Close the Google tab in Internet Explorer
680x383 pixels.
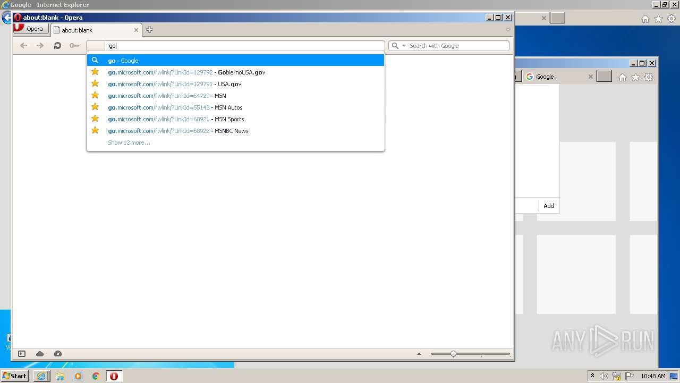(590, 77)
